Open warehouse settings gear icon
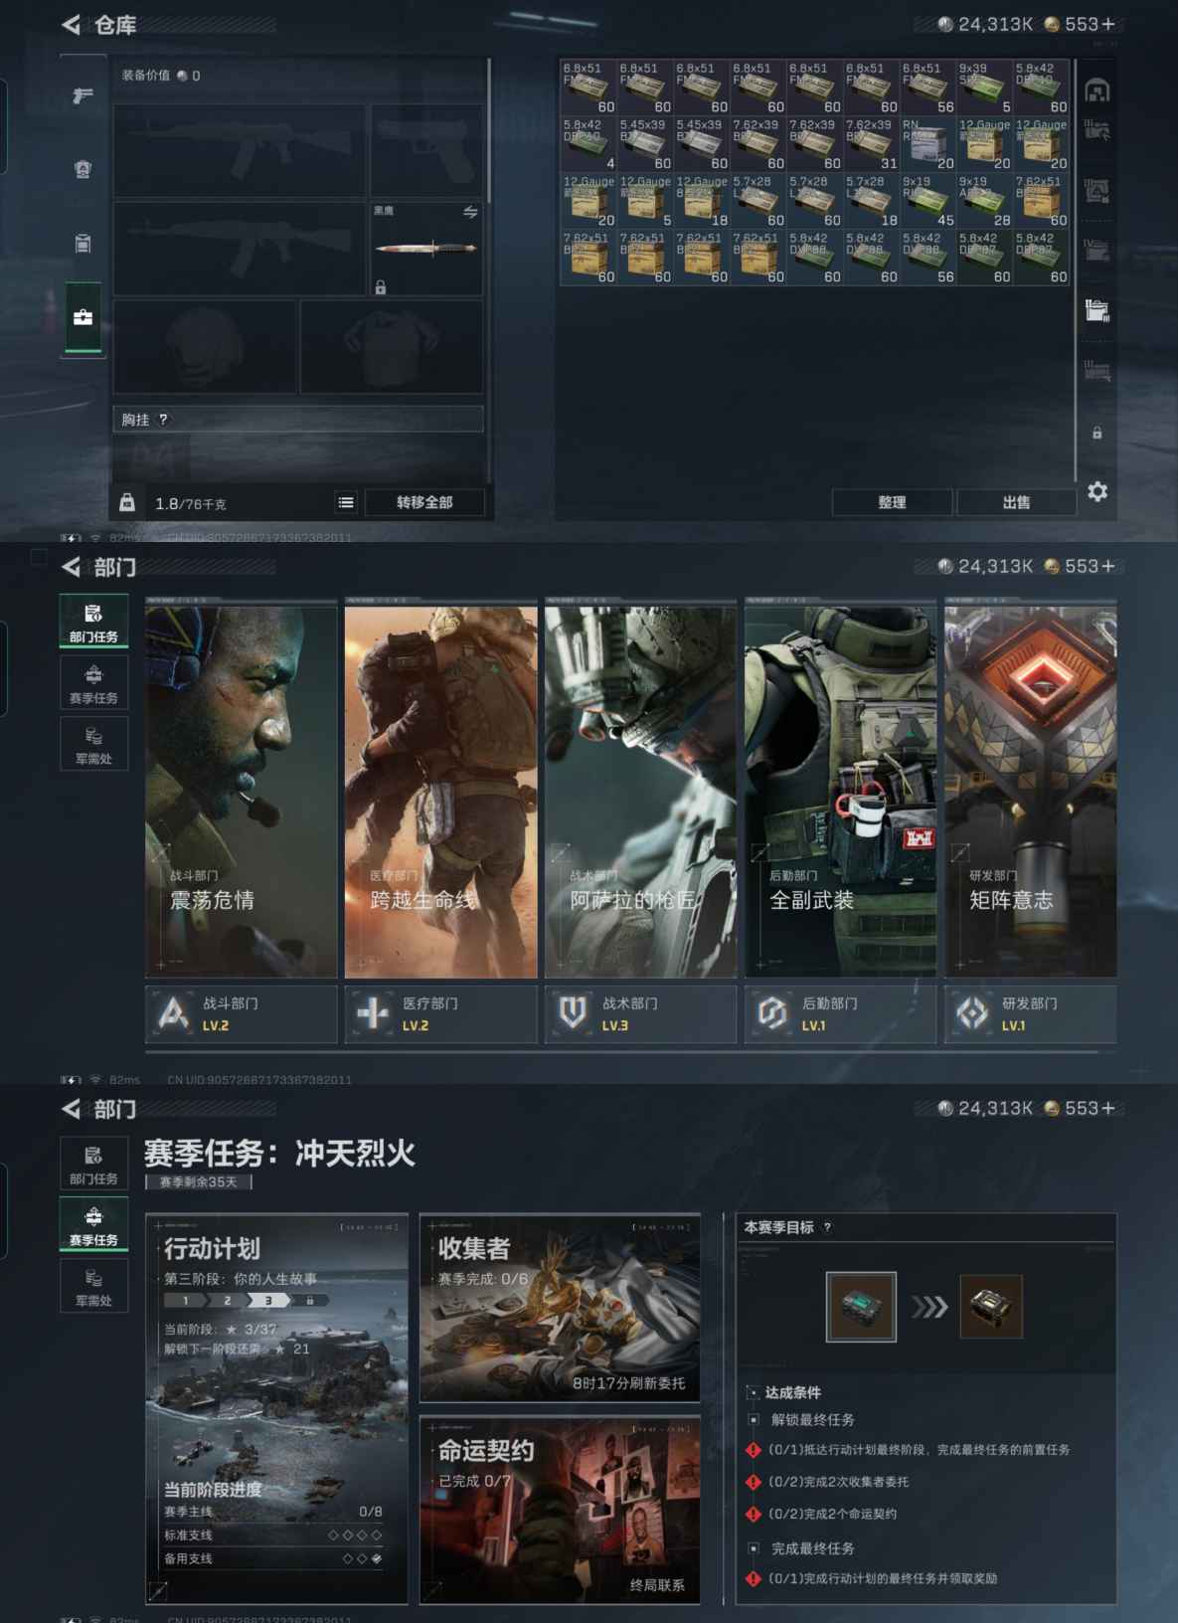Image resolution: width=1178 pixels, height=1623 pixels. pos(1096,492)
